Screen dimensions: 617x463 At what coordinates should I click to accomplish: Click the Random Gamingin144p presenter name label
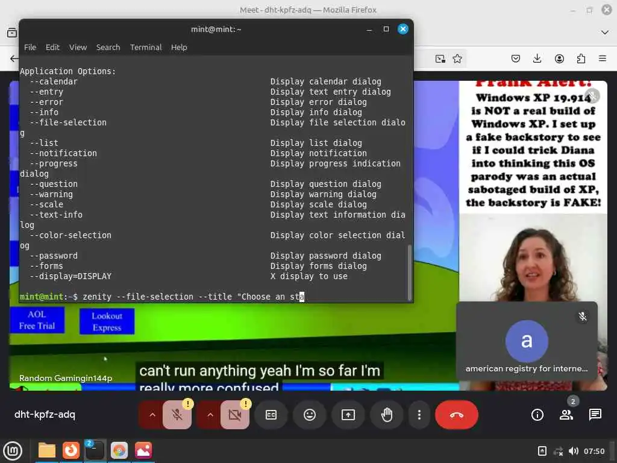66,379
